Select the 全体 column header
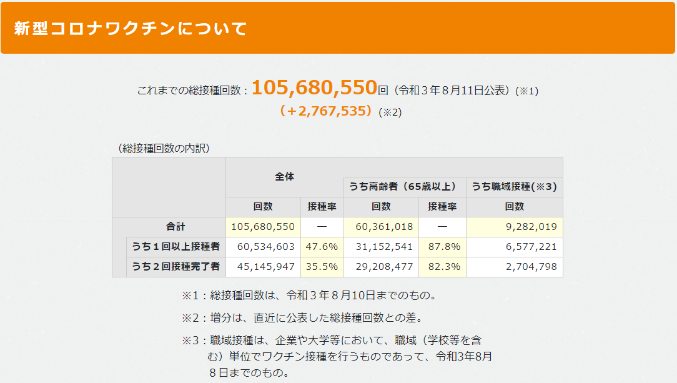 point(285,176)
